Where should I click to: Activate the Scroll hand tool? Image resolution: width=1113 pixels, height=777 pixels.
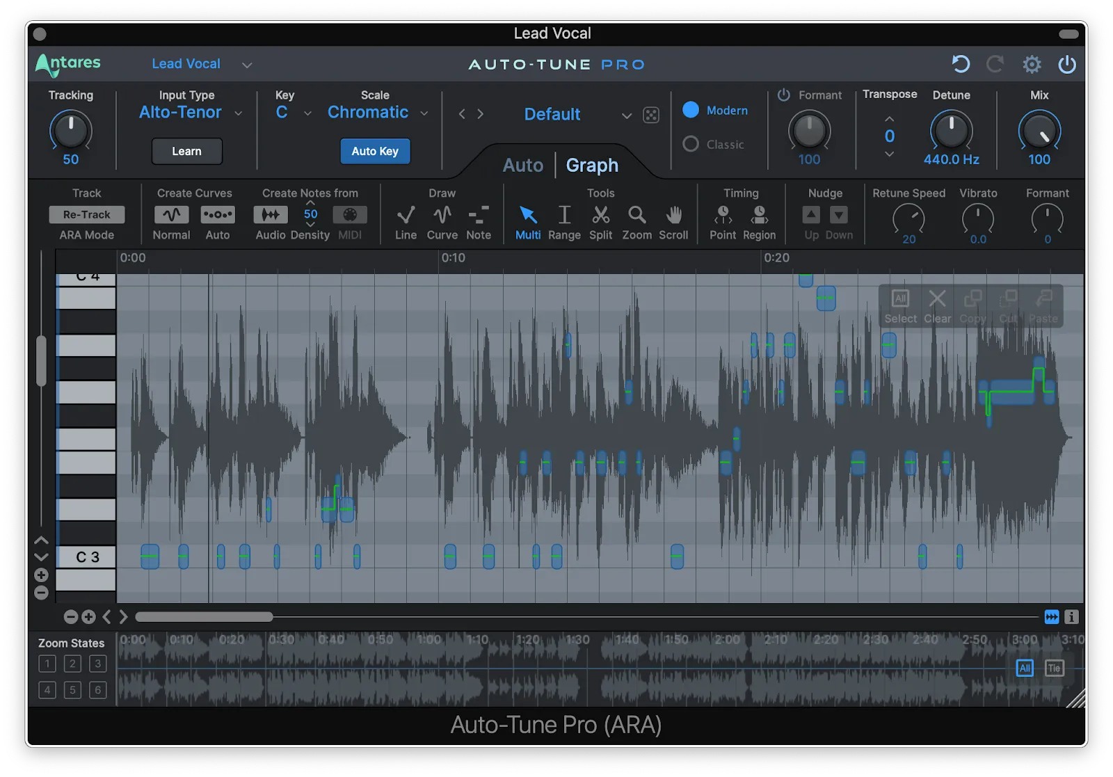[673, 215]
